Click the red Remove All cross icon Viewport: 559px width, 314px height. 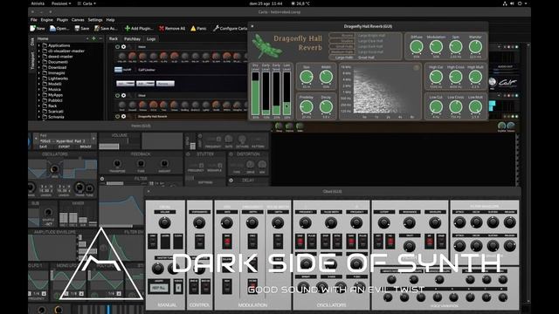[162, 28]
